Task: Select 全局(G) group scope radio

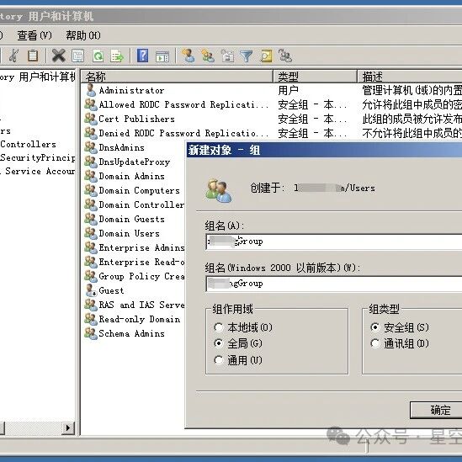Action: click(x=219, y=343)
